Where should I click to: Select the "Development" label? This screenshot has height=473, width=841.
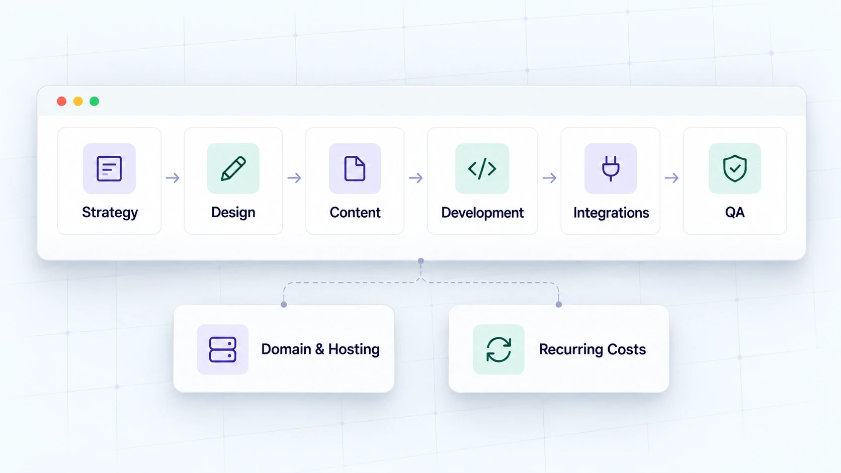[482, 213]
